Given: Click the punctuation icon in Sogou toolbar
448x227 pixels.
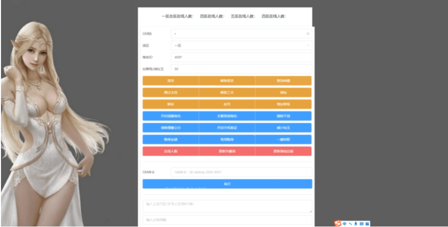Looking at the screenshot, I should (x=350, y=223).
